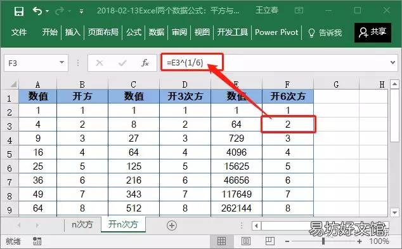Open the 公式 ribbon tab
Image resolution: width=402 pixels, height=249 pixels.
click(134, 32)
